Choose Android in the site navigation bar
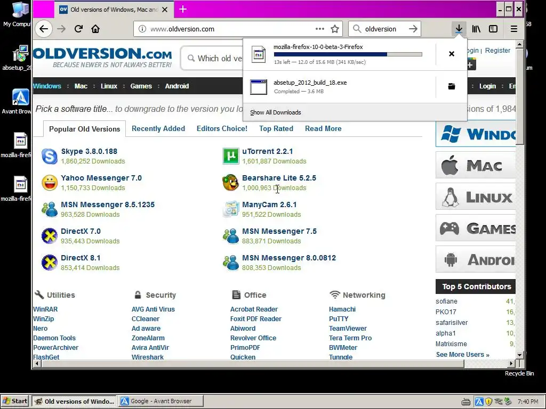This screenshot has height=409, width=546. 177,86
